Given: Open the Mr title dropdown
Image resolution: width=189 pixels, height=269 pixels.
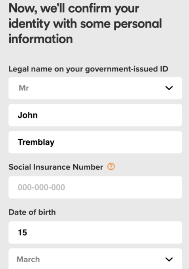Looking at the screenshot, I should pos(95,88).
